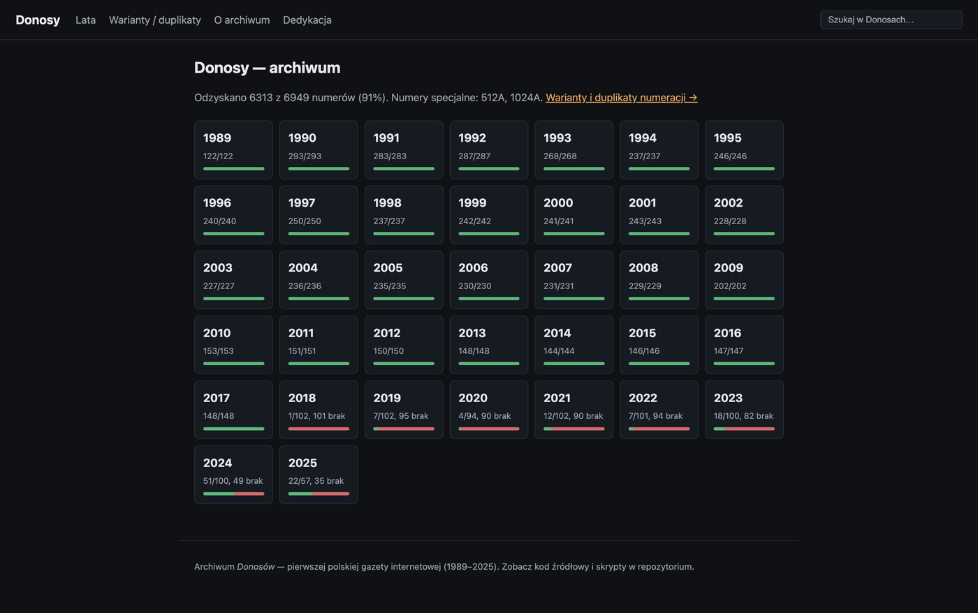
Task: Open the 1996 year card
Action: coord(233,215)
